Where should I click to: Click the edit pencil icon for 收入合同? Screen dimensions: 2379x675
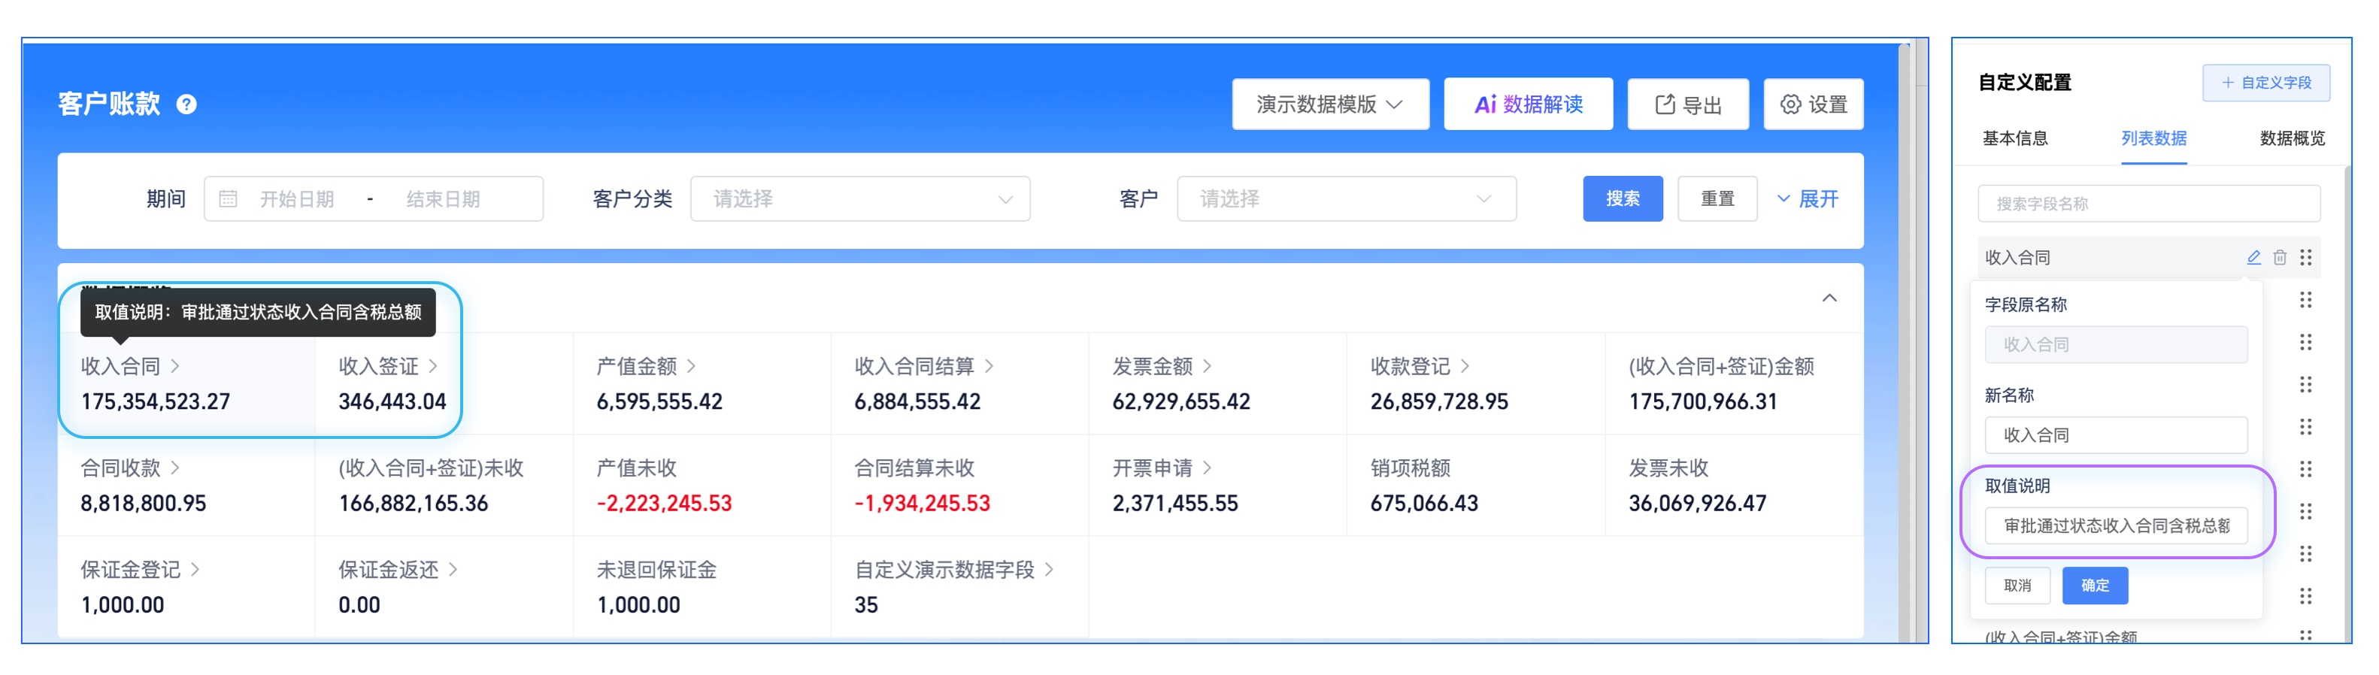pos(2253,258)
